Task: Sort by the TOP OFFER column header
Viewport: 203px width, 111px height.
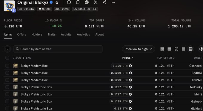Action: 166,58
